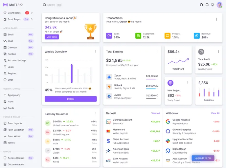Go to Account Settings in sidebar
The width and height of the screenshot is (226, 168).
click(x=17, y=60)
